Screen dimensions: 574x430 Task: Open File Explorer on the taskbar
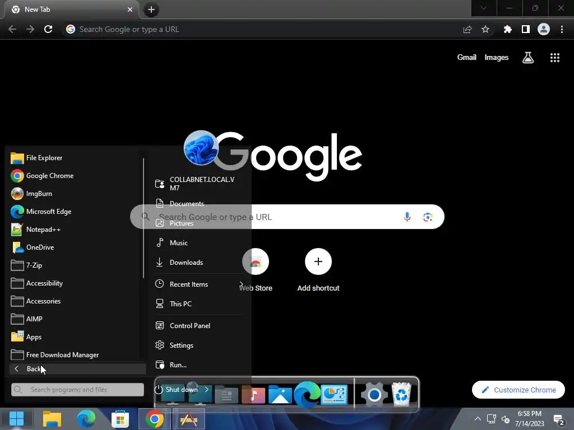[52, 419]
